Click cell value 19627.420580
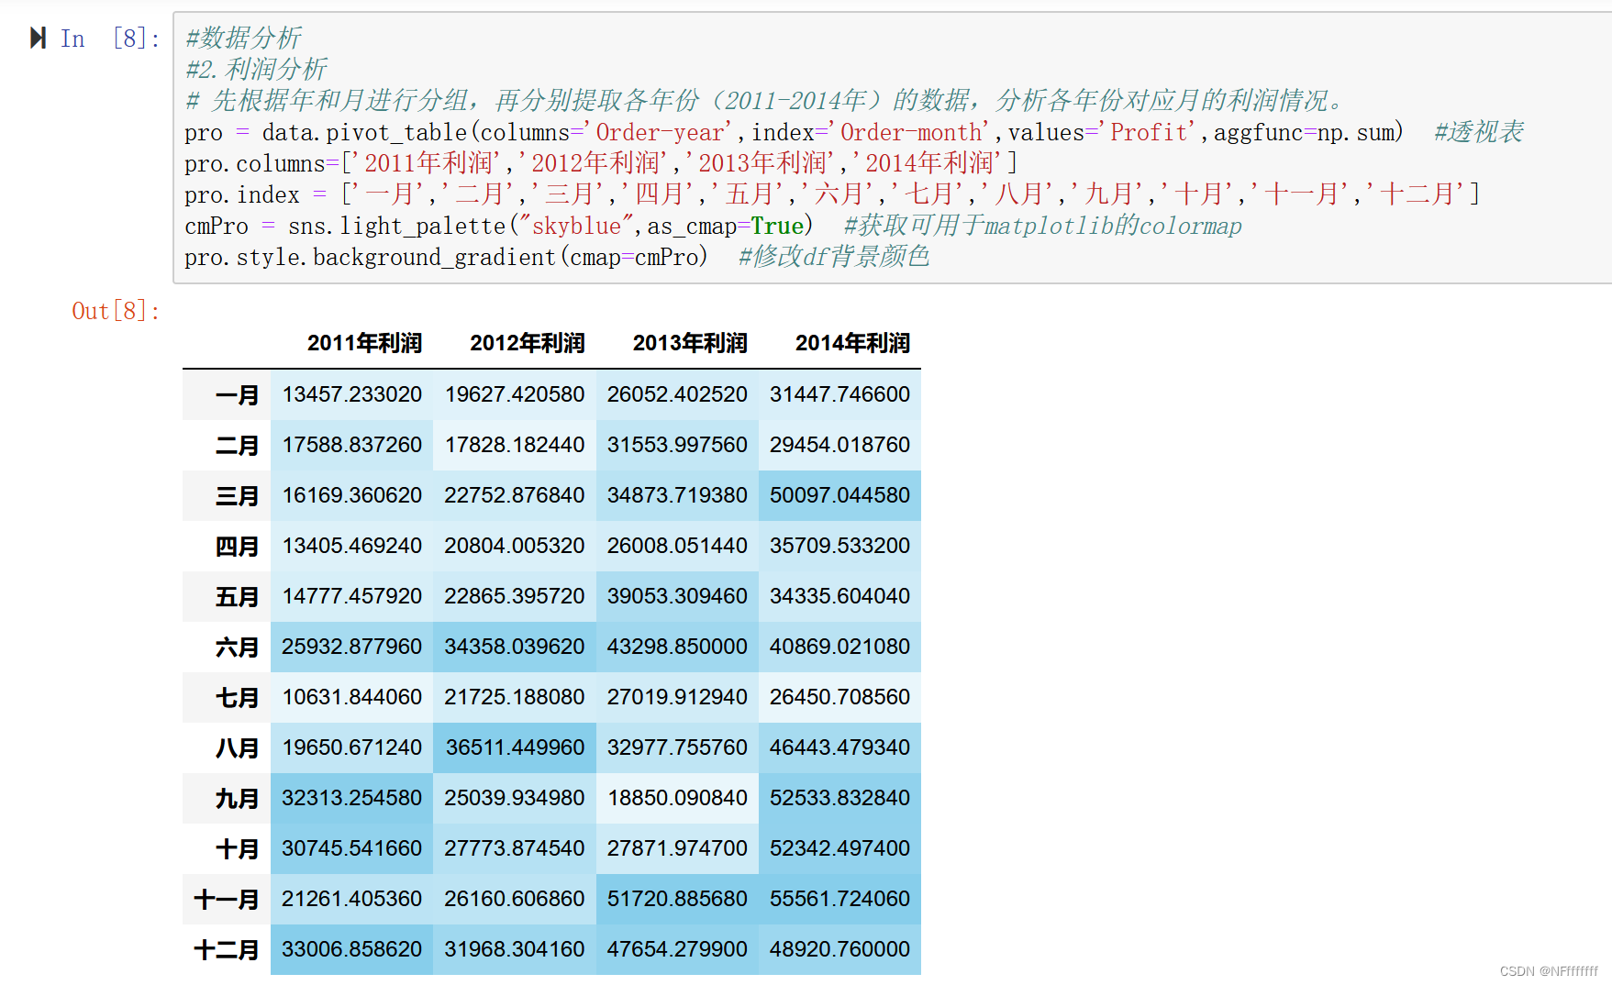This screenshot has width=1612, height=985. (x=515, y=394)
